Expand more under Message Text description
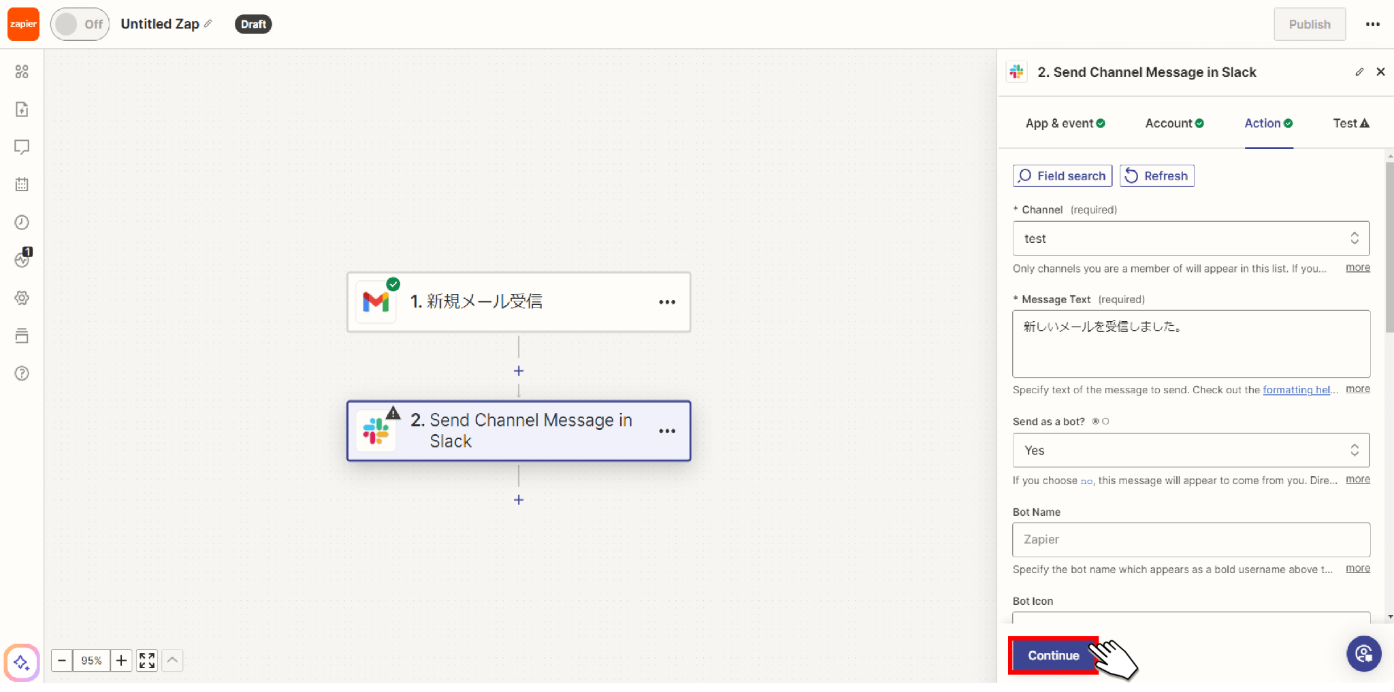 coord(1358,389)
